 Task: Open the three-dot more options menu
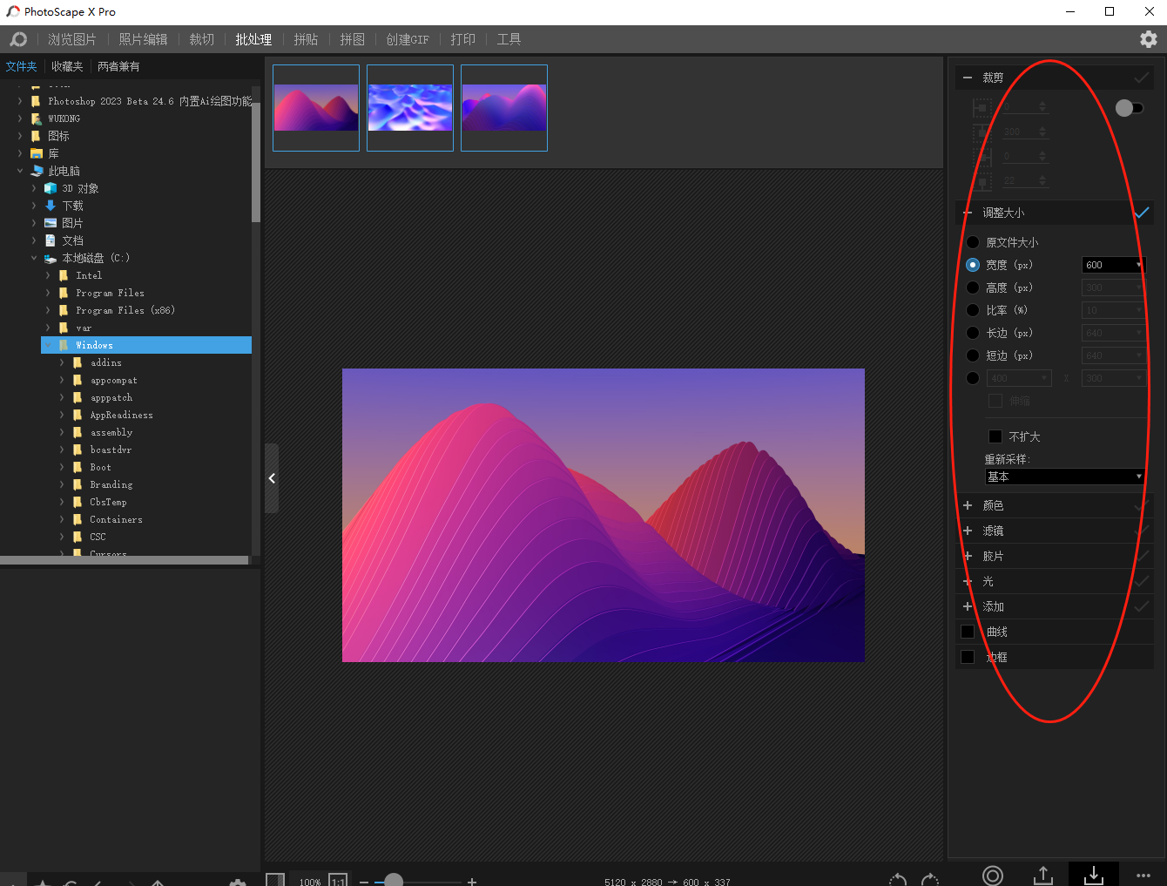(x=1143, y=876)
